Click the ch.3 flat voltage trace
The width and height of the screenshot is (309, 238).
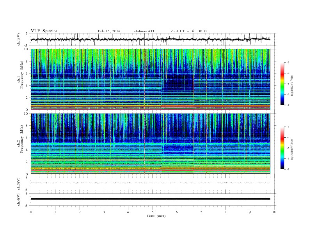pos(150,183)
